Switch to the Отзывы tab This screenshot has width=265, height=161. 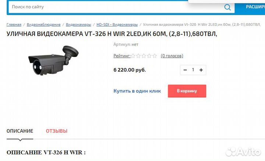tap(57, 131)
